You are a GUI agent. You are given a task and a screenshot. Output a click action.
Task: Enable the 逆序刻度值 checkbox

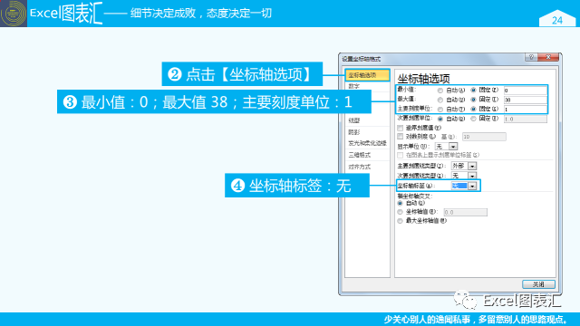(x=400, y=128)
